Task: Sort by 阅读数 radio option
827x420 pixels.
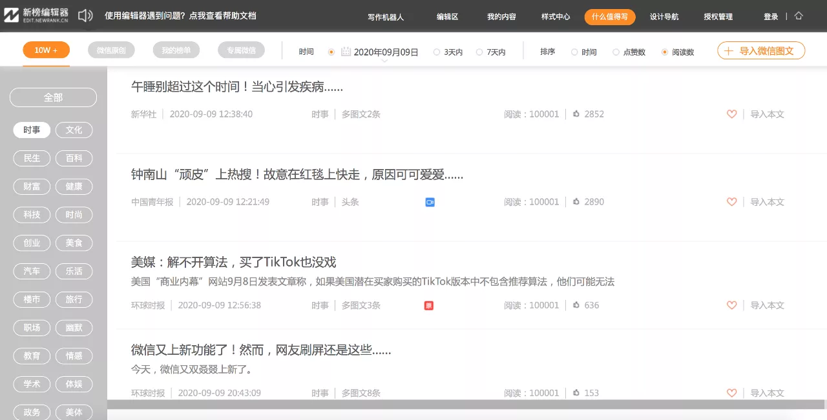Action: click(665, 52)
